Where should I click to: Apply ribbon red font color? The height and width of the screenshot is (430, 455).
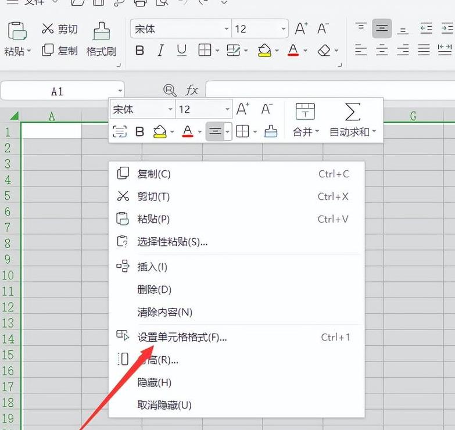[293, 51]
